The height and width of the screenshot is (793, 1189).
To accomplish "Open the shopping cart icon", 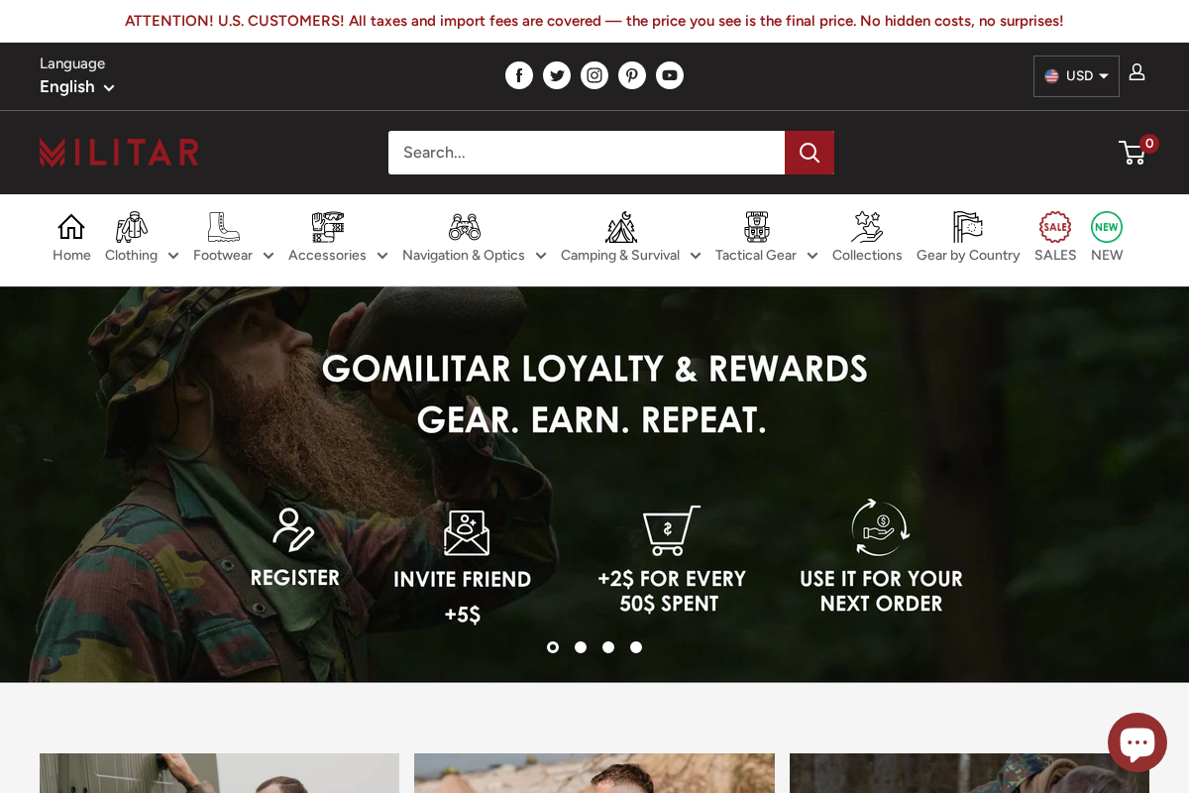I will (x=1133, y=152).
